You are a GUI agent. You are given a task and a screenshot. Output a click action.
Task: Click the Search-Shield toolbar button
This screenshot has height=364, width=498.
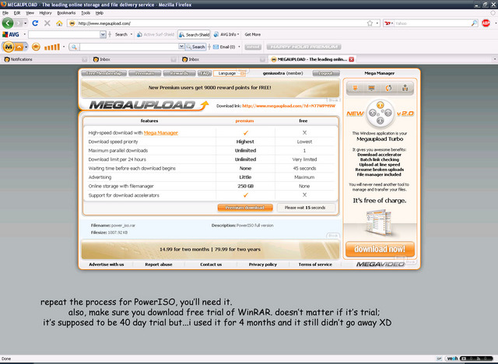click(194, 34)
